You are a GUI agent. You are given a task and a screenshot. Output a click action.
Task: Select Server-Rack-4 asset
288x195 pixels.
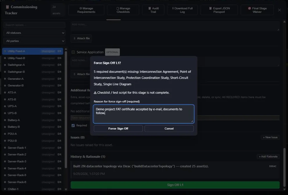pos(33,168)
